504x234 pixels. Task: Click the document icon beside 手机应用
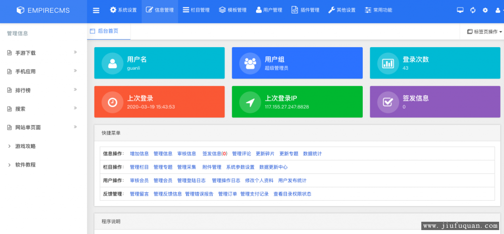(x=10, y=72)
